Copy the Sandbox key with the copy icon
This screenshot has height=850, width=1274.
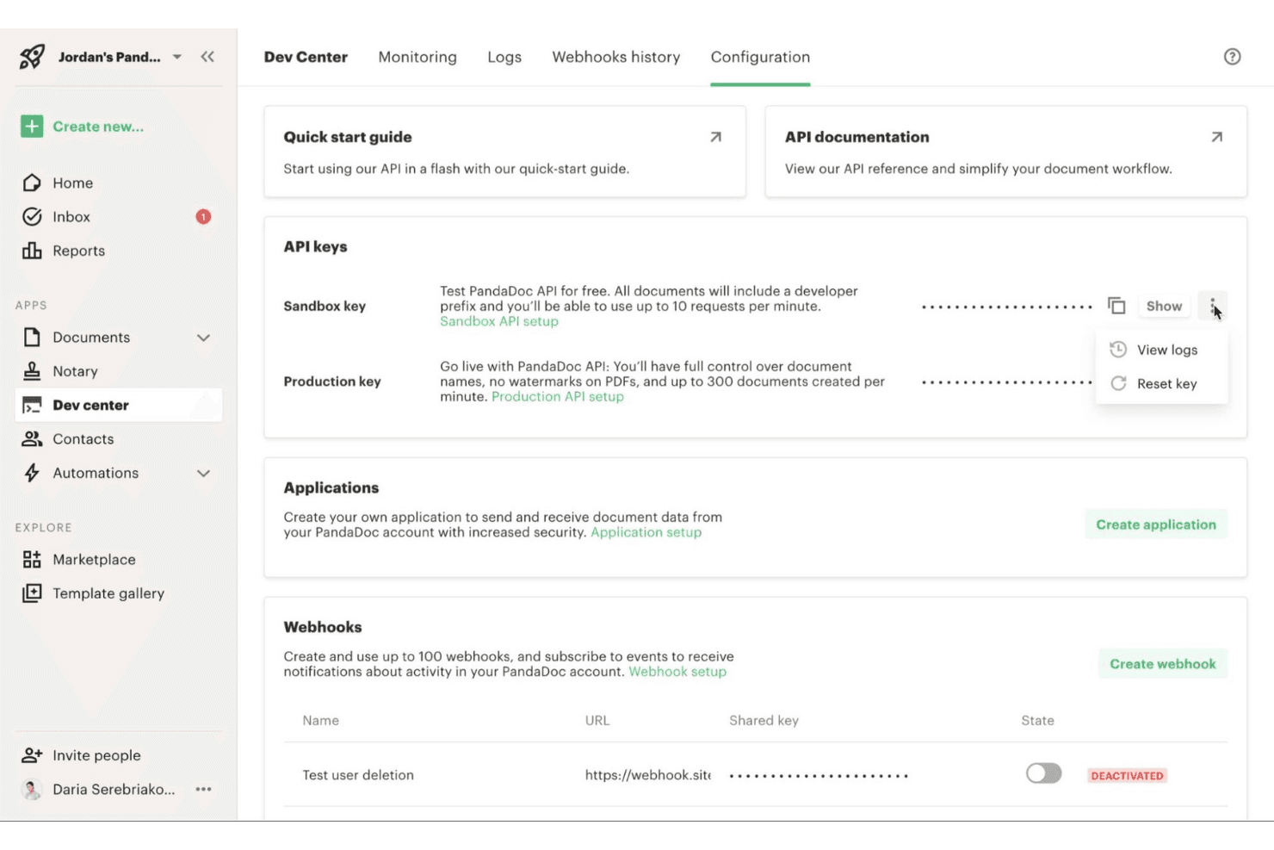(x=1116, y=306)
